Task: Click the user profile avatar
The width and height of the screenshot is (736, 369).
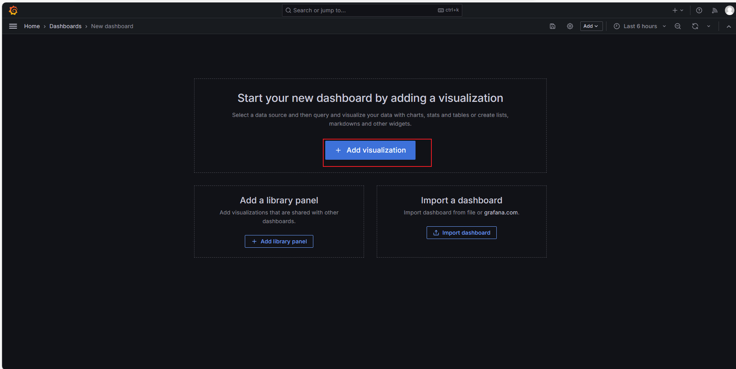Action: point(730,10)
